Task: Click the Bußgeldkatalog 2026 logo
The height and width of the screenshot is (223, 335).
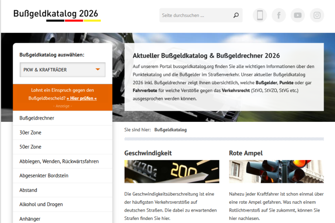Action: 57,14
